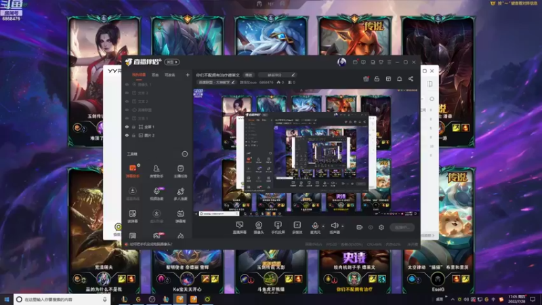Toggle the preview eye icon near gear

point(371,227)
